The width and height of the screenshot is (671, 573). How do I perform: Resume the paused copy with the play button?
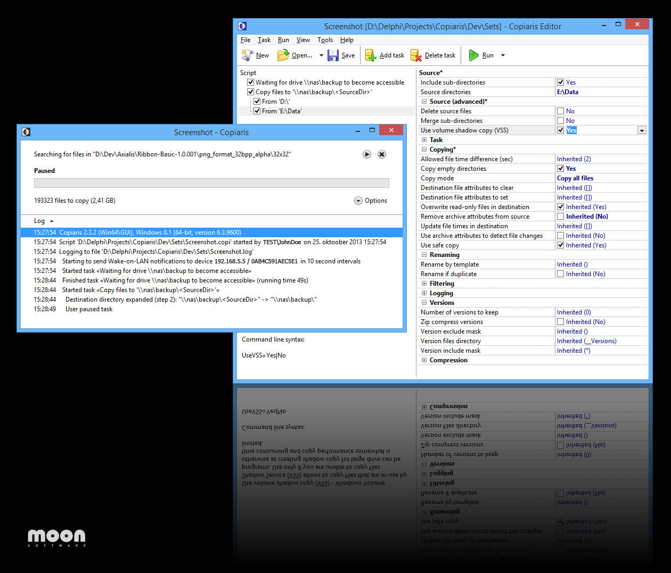(x=367, y=154)
